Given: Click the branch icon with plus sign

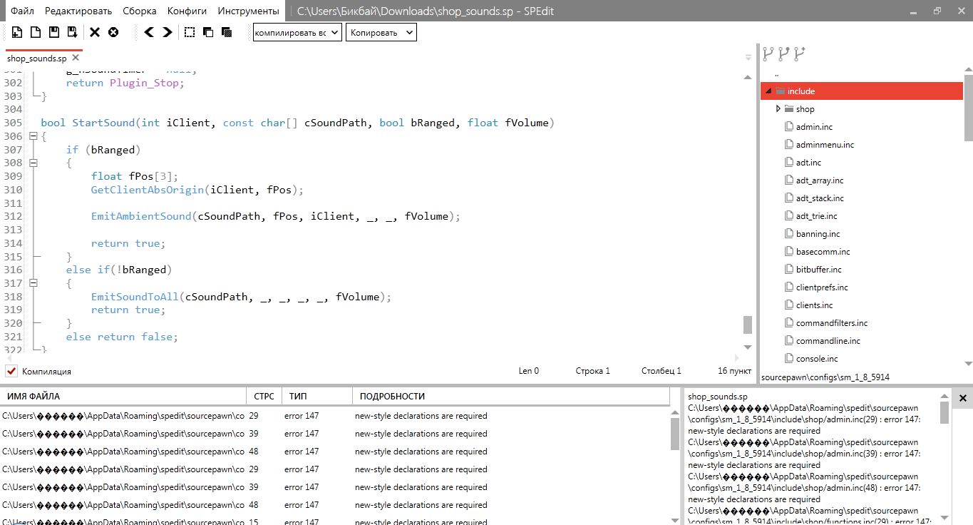Looking at the screenshot, I should click(x=800, y=53).
